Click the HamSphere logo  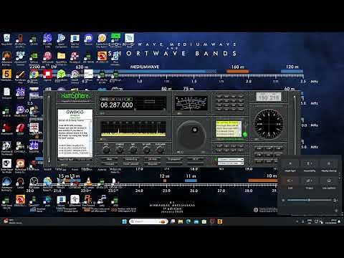(x=75, y=96)
